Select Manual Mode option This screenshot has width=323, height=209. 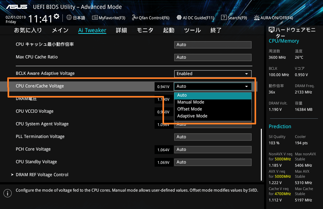(x=213, y=102)
